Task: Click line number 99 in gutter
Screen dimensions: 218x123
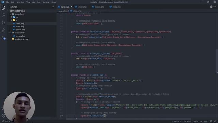Action: pyautogui.click(x=61, y=115)
